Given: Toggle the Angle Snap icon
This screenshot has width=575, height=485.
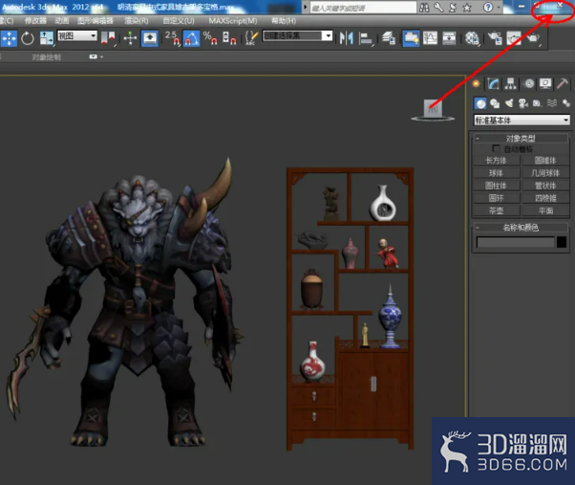Looking at the screenshot, I should (x=191, y=38).
